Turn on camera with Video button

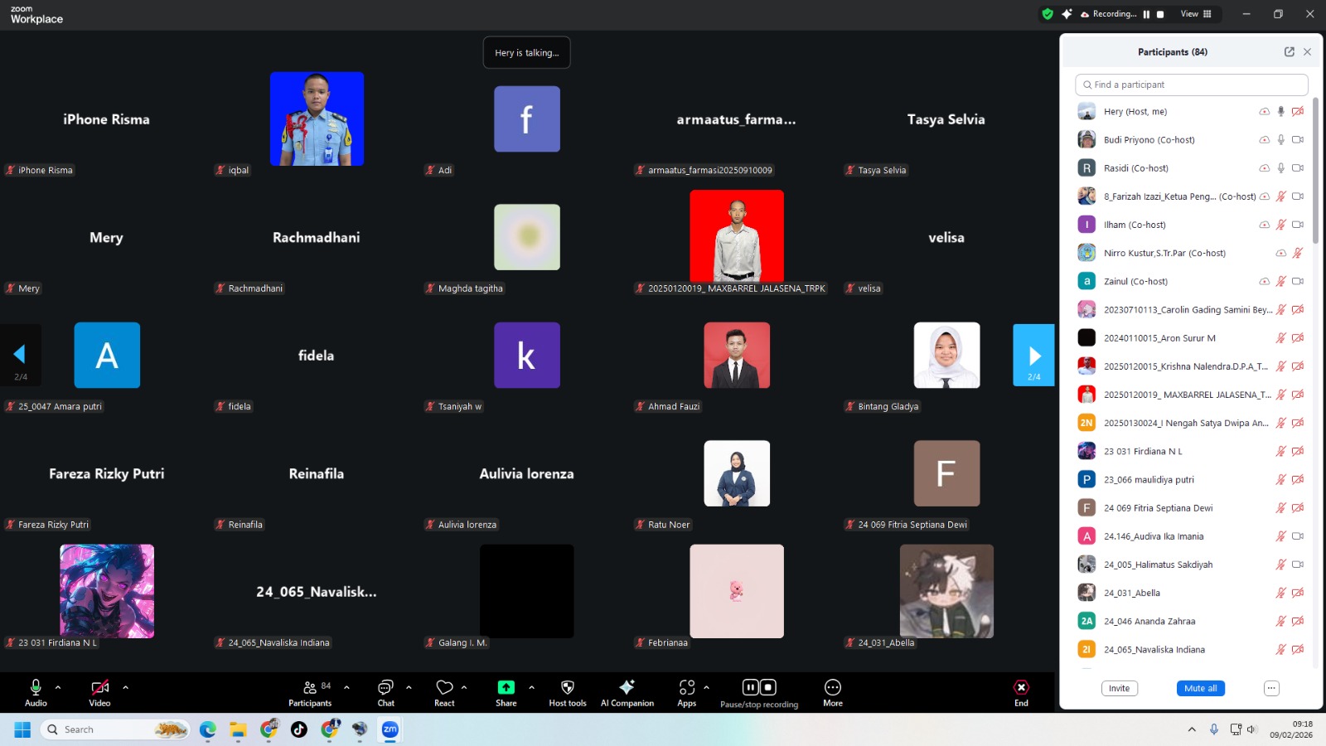tap(99, 688)
